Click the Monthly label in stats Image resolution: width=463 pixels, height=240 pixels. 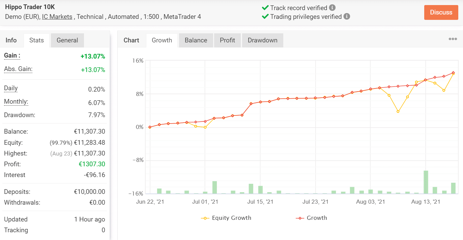coord(16,102)
